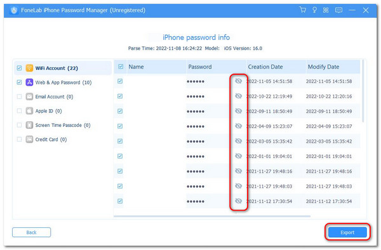This screenshot has height=250, width=381.
Task: Click the Email Account envelope icon
Action: [x=29, y=96]
